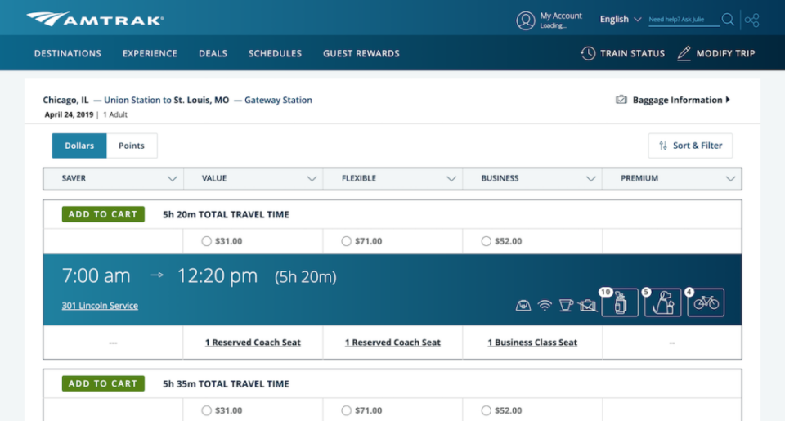
Task: Select the $31.00 Value fare for 7:00 am train
Action: [x=206, y=241]
